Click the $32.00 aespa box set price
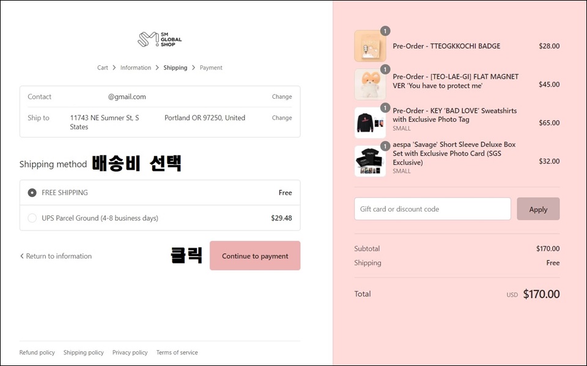The width and height of the screenshot is (587, 366). coord(549,161)
